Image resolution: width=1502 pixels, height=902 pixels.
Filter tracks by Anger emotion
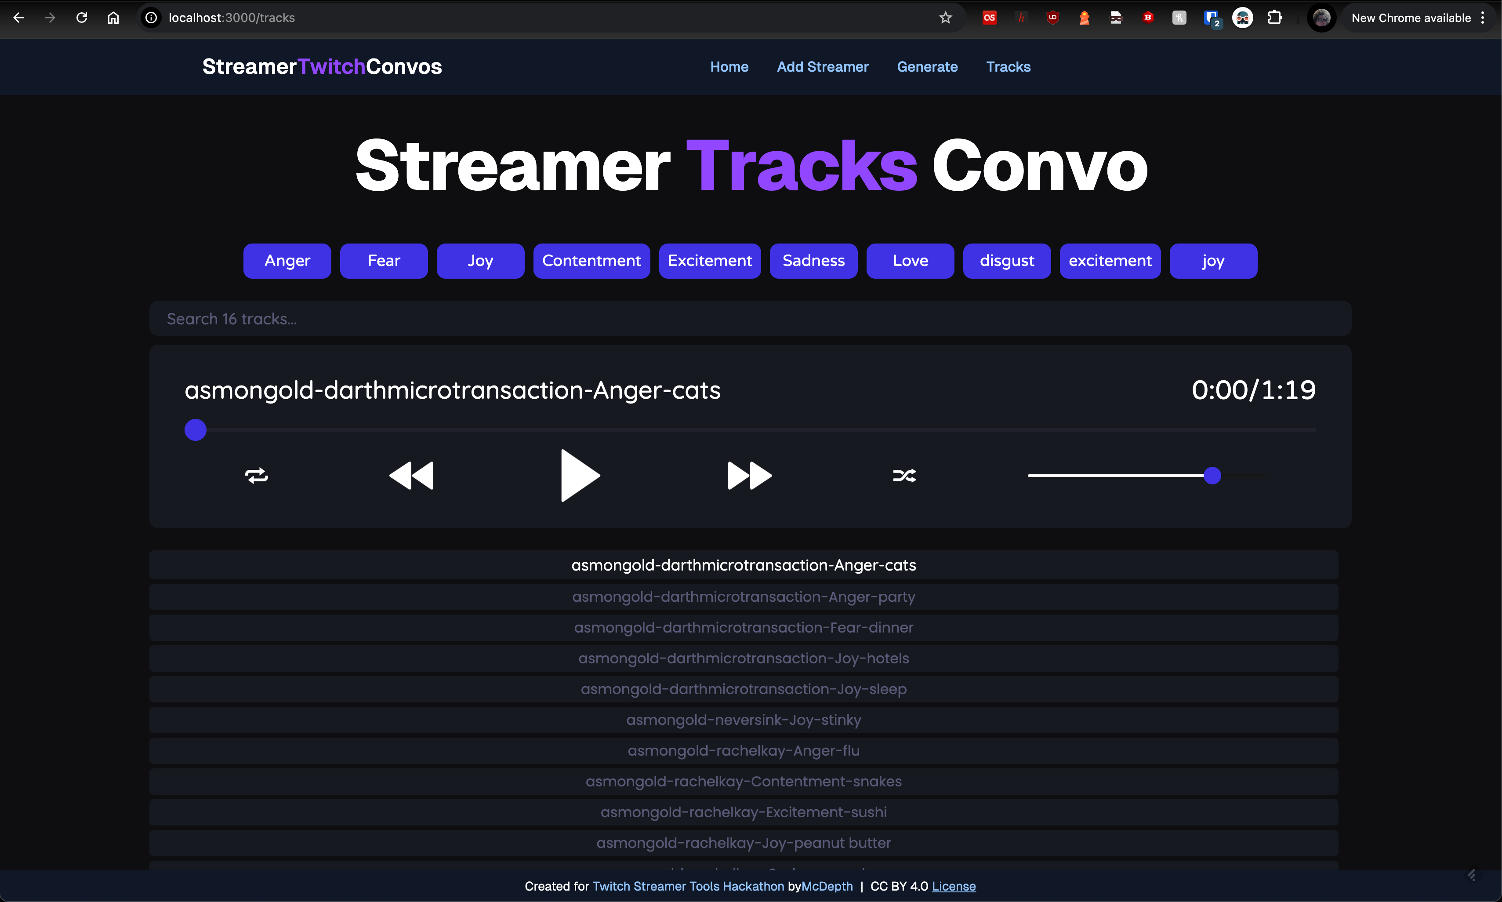pyautogui.click(x=287, y=261)
